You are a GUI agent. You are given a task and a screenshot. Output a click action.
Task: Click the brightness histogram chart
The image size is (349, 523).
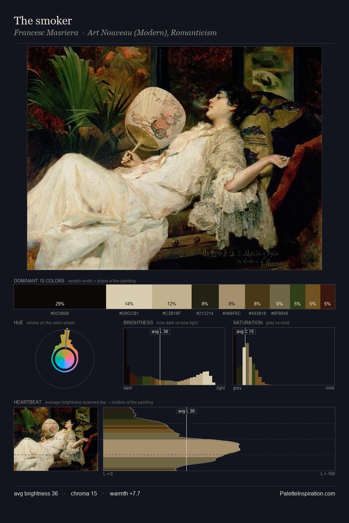coord(174,356)
